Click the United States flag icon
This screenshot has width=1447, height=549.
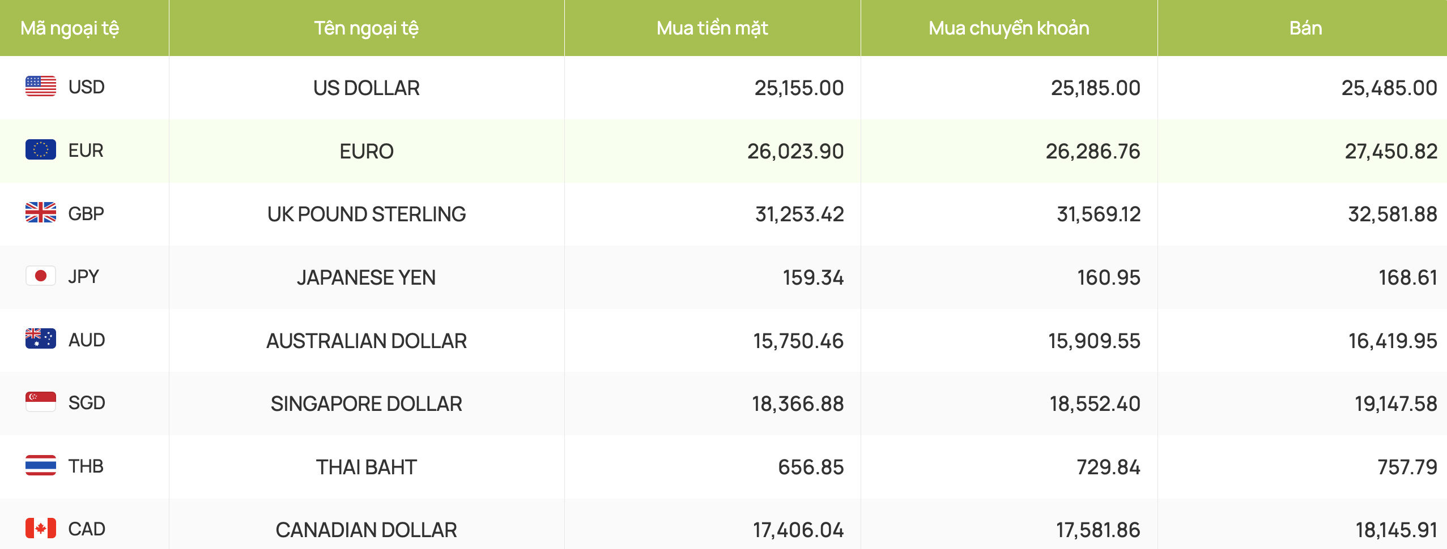click(x=41, y=87)
